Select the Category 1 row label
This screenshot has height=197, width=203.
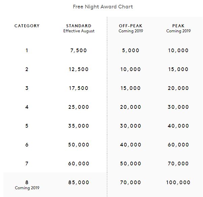point(27,51)
